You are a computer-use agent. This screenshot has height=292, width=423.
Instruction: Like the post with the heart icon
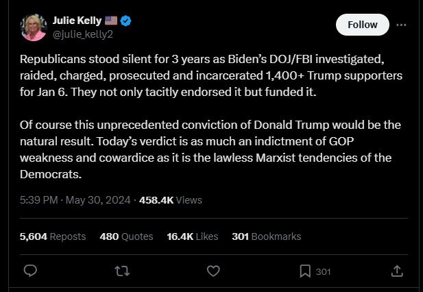[213, 271]
